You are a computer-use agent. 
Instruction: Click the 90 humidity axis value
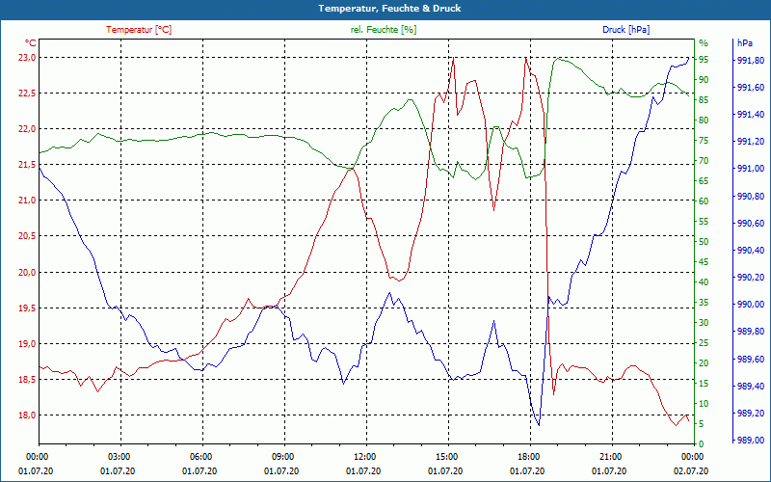point(704,80)
